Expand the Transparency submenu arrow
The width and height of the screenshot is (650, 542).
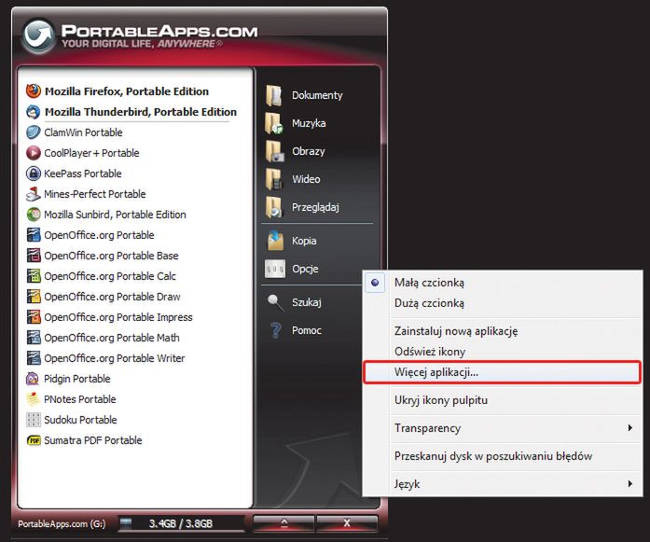pyautogui.click(x=630, y=428)
